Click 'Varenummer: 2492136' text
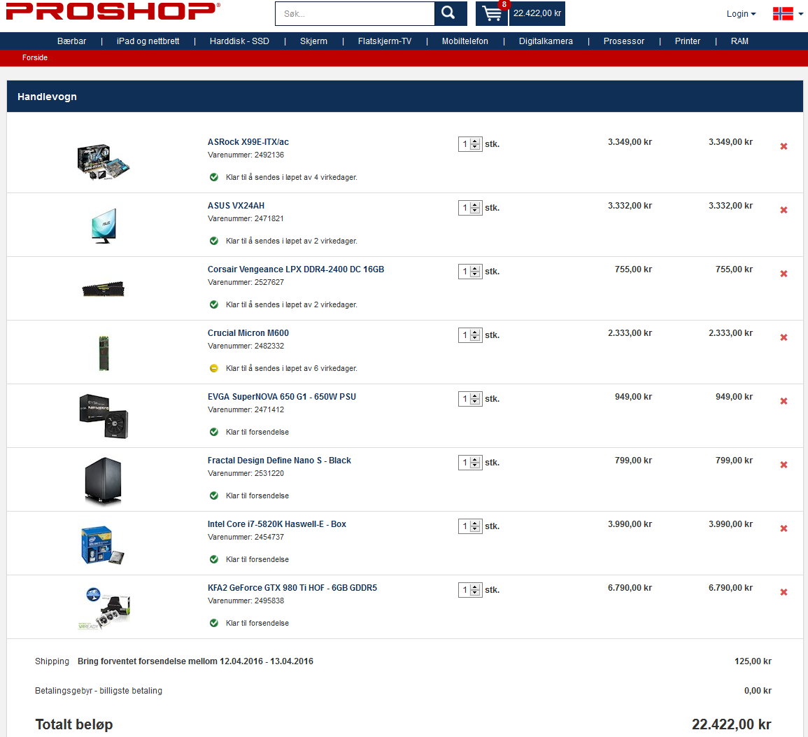The width and height of the screenshot is (808, 737). tap(246, 155)
